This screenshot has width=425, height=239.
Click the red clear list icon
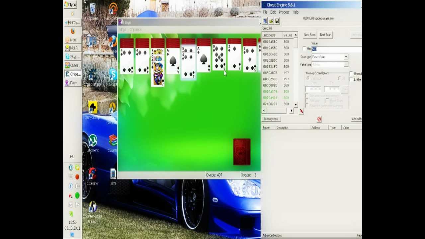click(x=319, y=119)
